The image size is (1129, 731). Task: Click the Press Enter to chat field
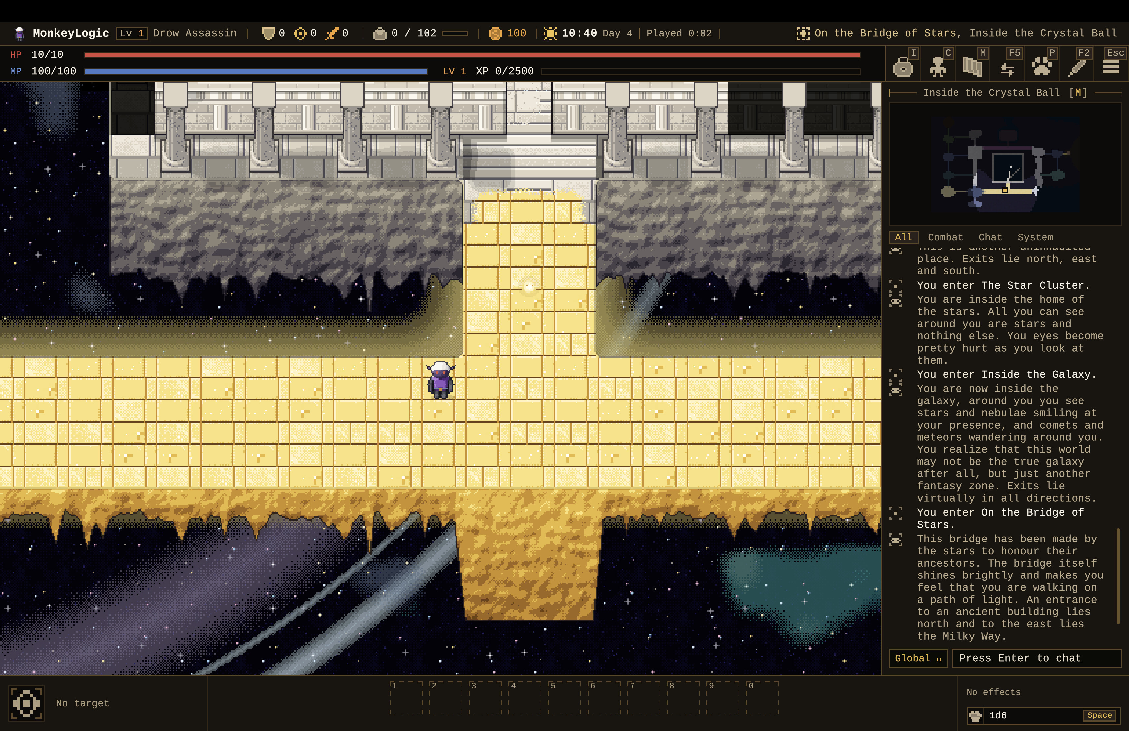coord(1037,658)
